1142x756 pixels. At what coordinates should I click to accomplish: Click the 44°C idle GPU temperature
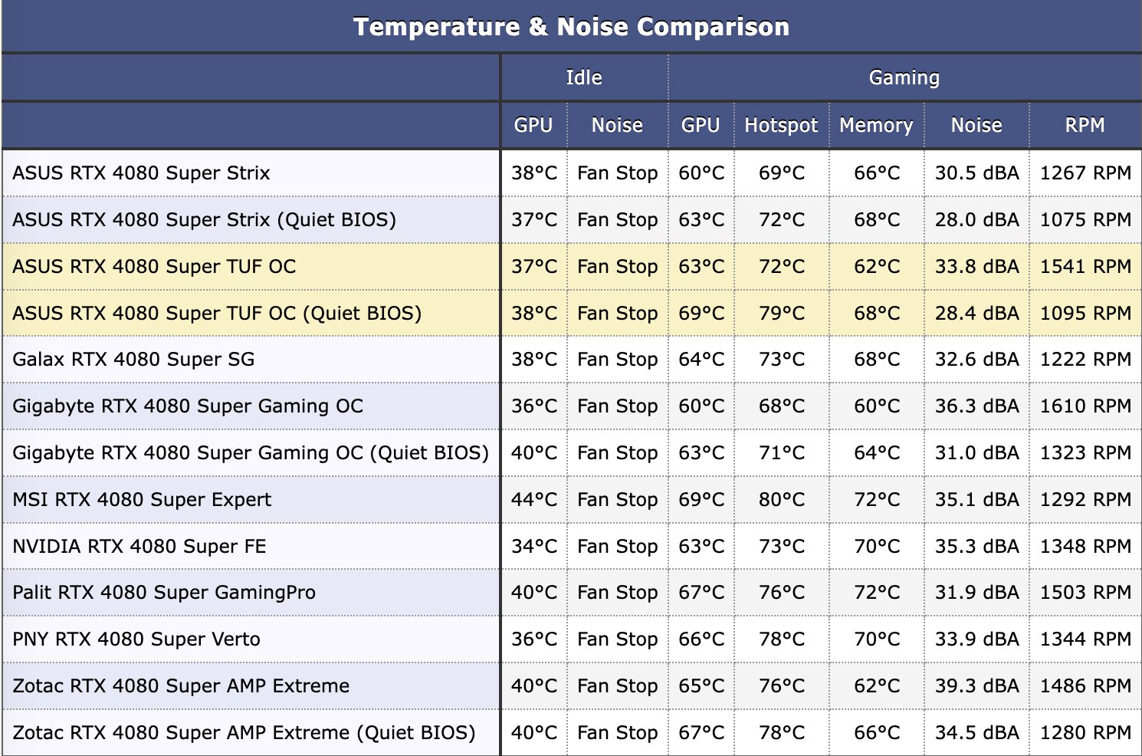(x=534, y=499)
